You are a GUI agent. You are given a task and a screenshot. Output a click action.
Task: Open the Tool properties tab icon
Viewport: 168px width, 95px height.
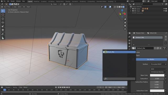tap(129, 37)
